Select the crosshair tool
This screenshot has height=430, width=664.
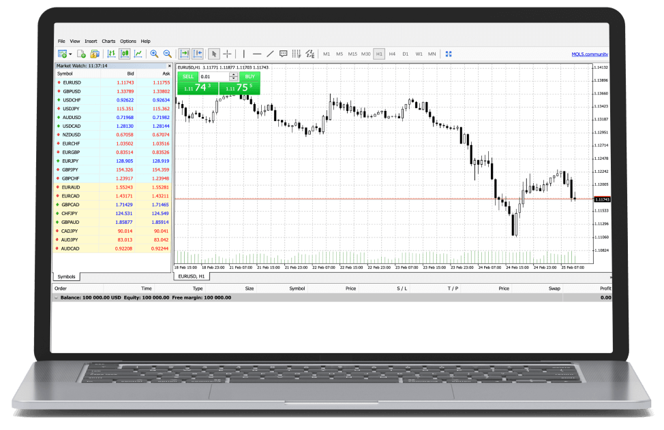[228, 54]
